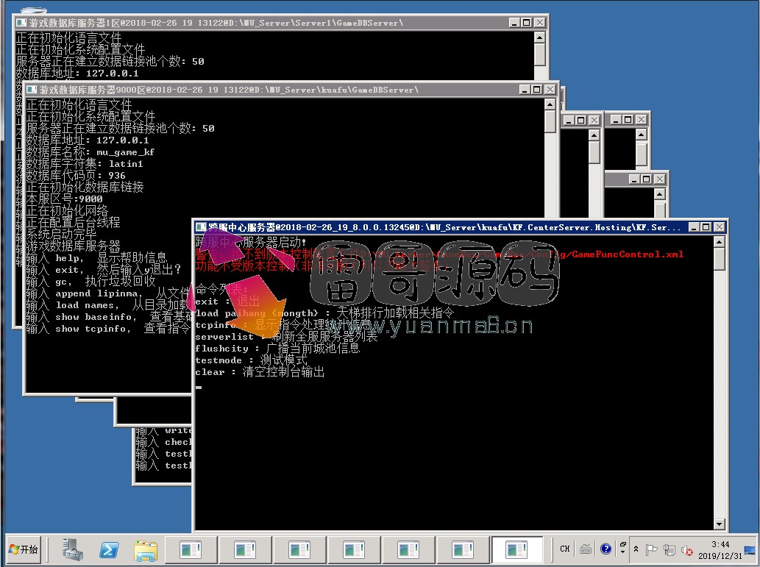This screenshot has height=567, width=760.
Task: Click the network status tray icon
Action: point(670,549)
